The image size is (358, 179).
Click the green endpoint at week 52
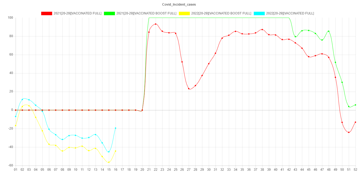coord(355,105)
